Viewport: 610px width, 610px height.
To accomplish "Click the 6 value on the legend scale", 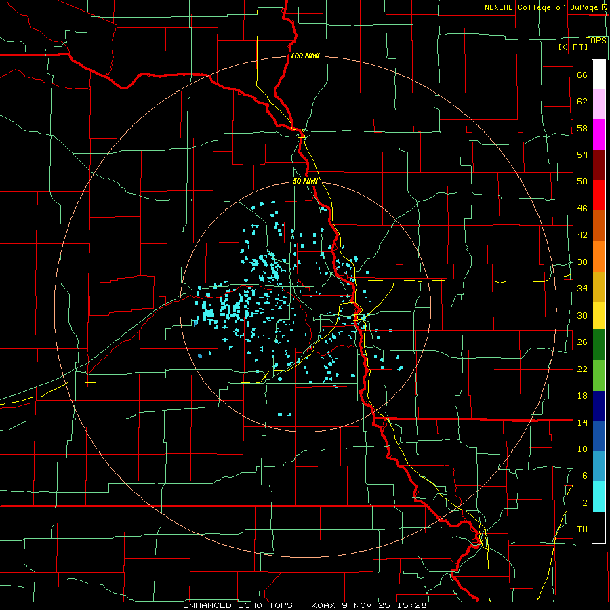I will [x=585, y=476].
